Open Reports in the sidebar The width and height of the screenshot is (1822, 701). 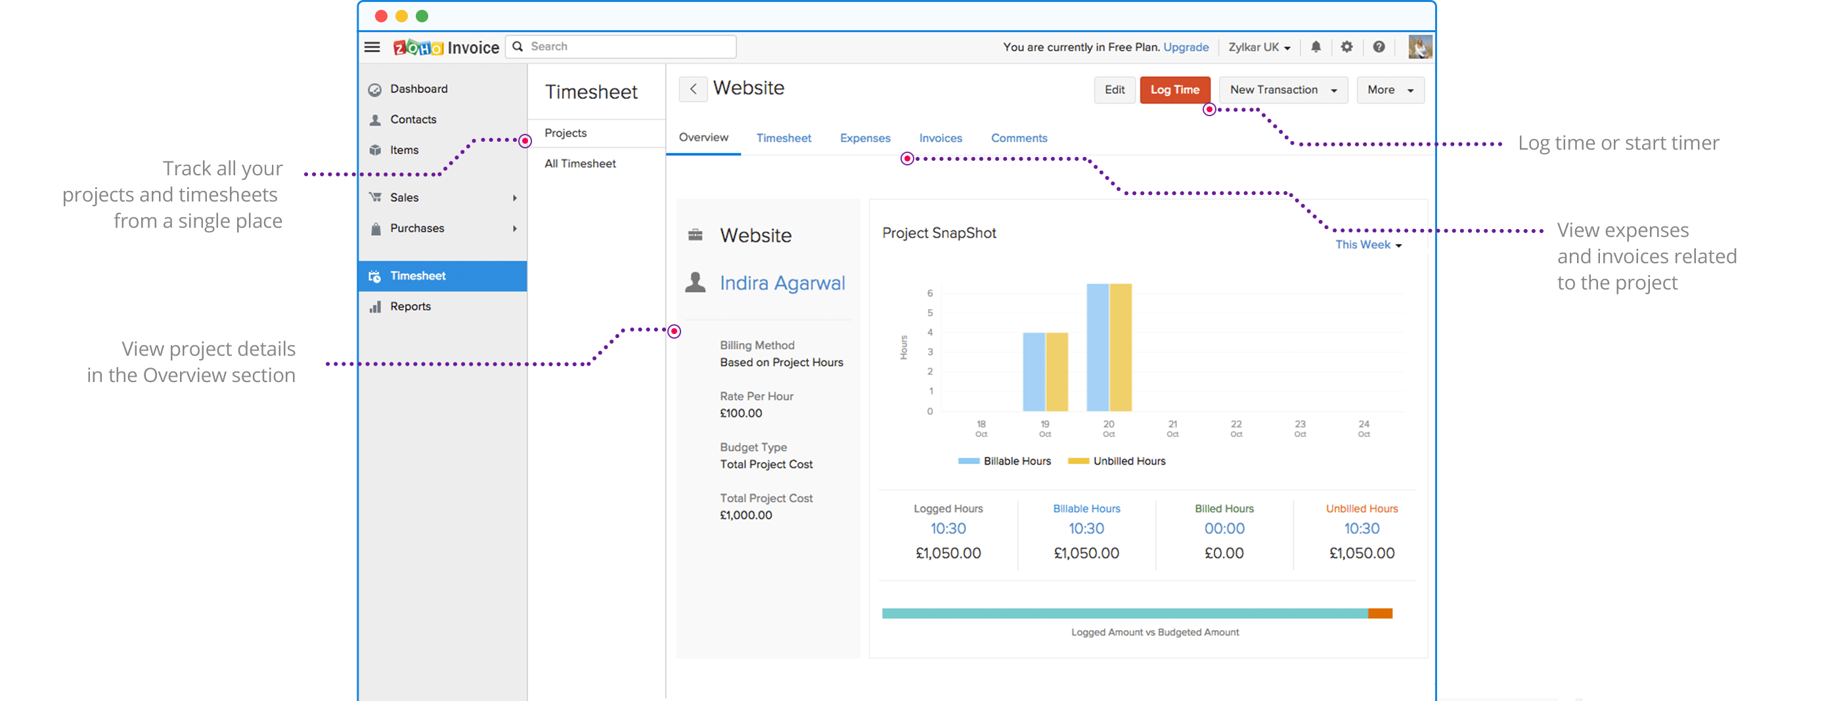tap(411, 307)
